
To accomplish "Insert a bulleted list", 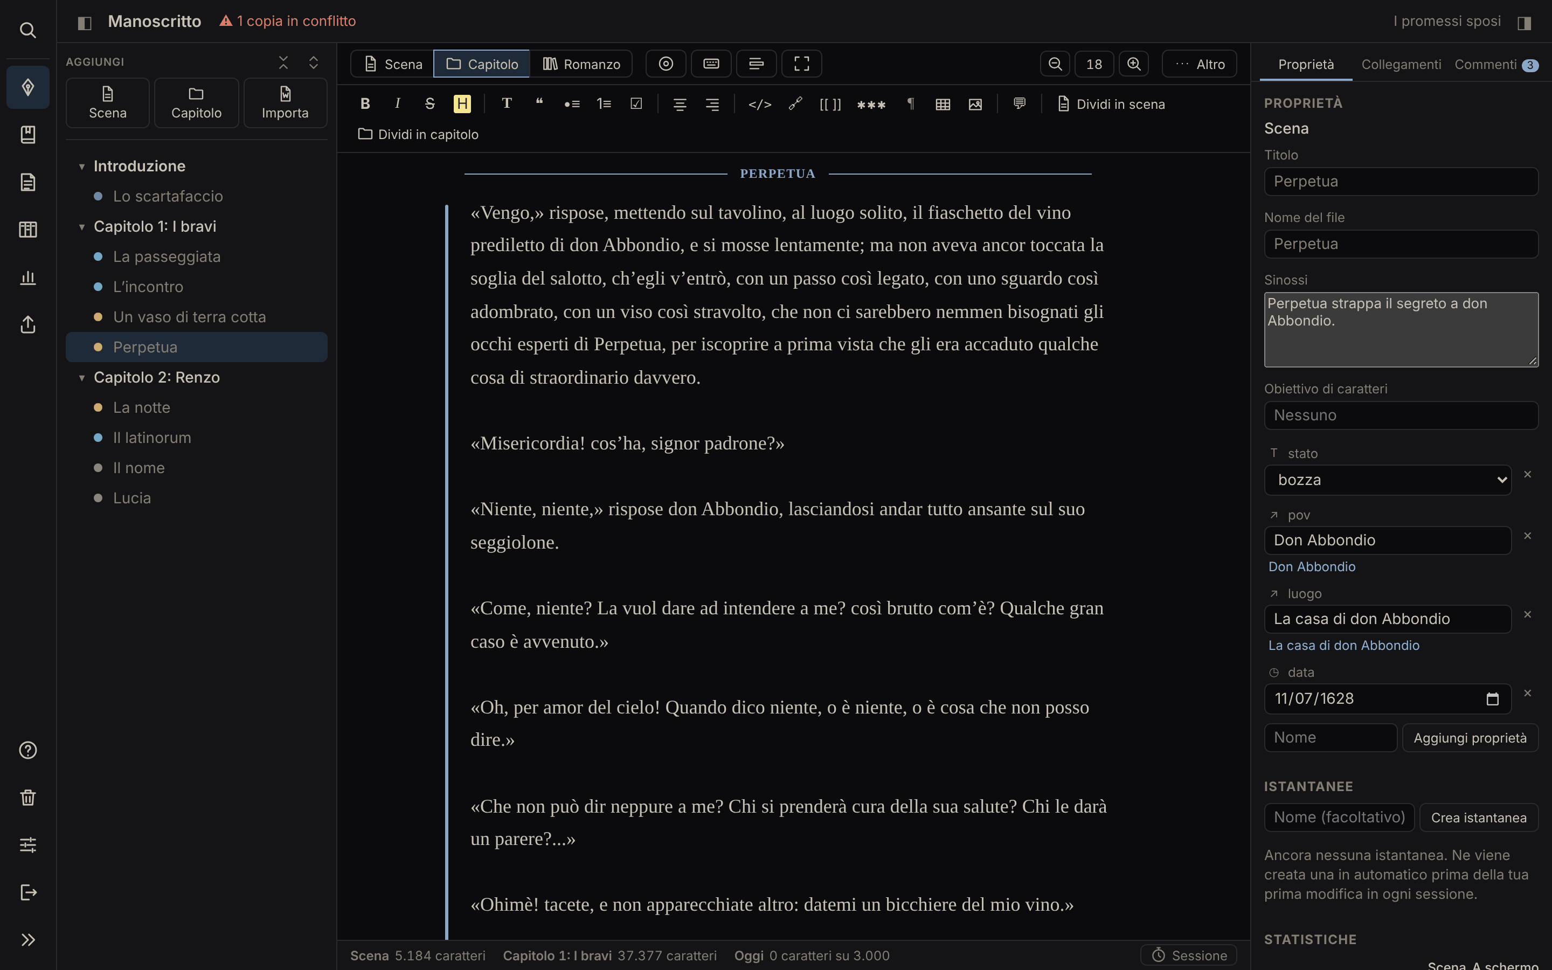I will click(x=571, y=104).
